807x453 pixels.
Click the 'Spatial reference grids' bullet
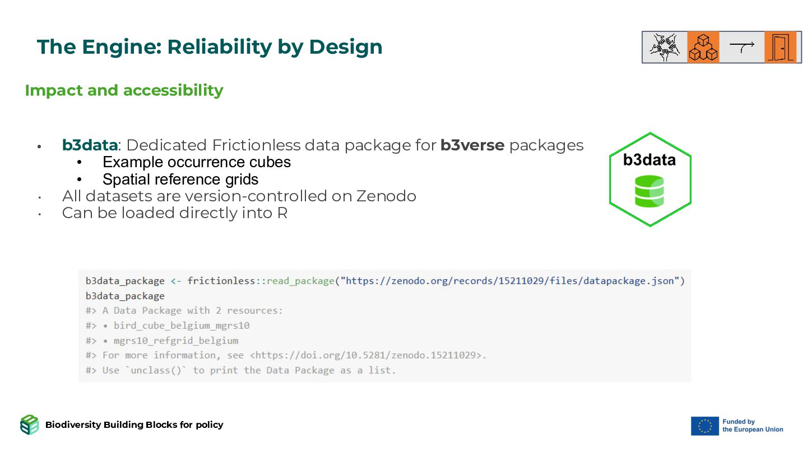180,180
